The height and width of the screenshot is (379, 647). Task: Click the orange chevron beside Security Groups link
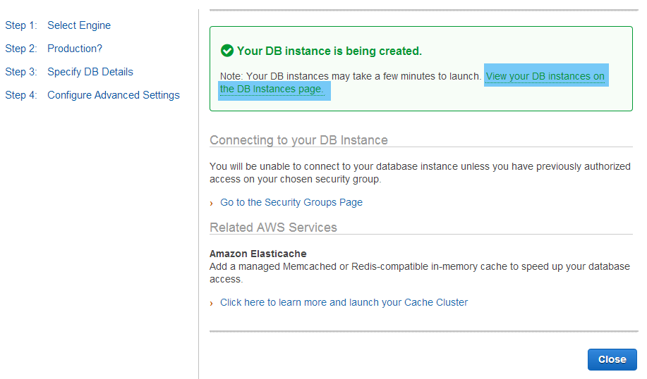[211, 203]
